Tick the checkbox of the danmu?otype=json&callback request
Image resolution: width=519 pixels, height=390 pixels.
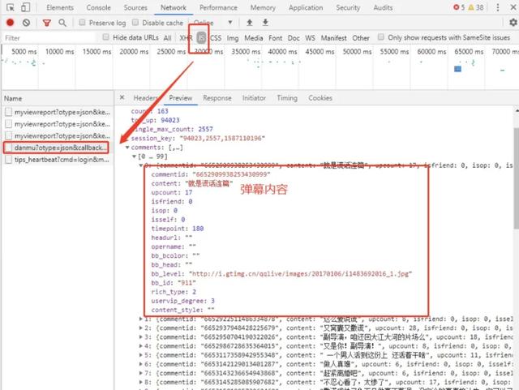[9, 148]
